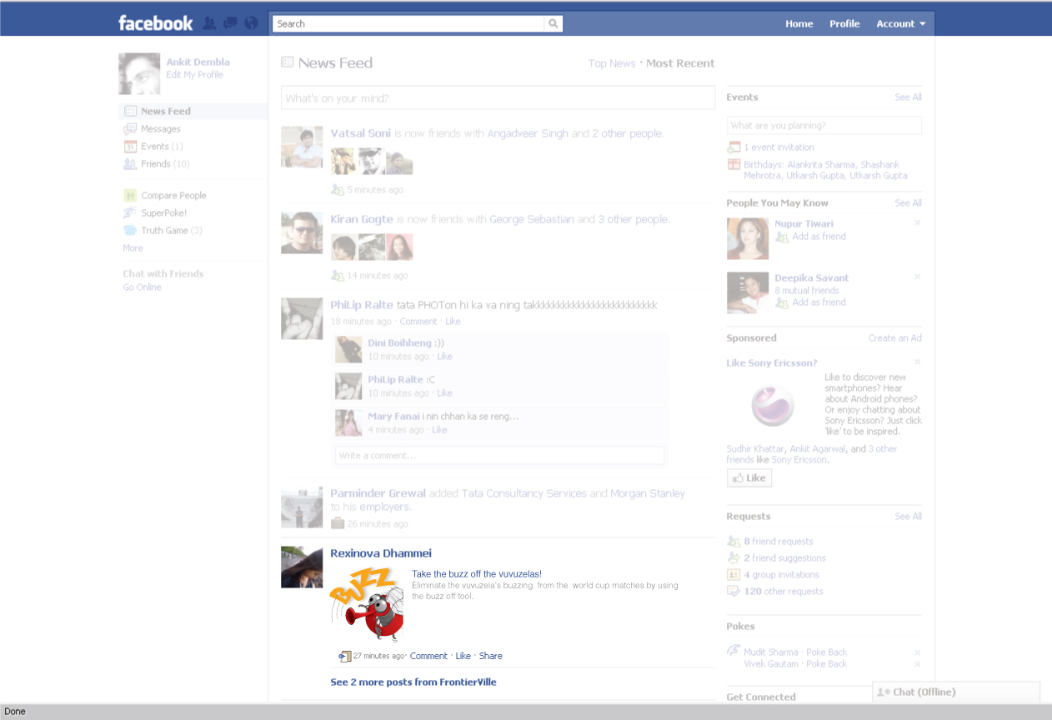Open Angadveer Singh link
The width and height of the screenshot is (1052, 720).
[528, 133]
